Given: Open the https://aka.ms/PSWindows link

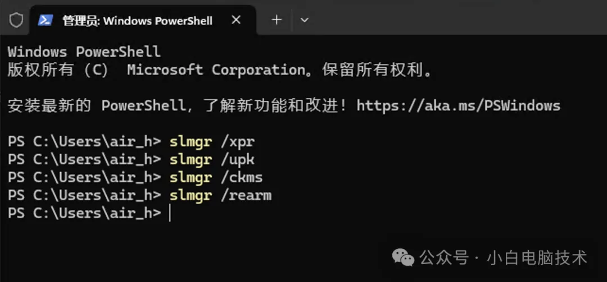Looking at the screenshot, I should click(x=458, y=105).
